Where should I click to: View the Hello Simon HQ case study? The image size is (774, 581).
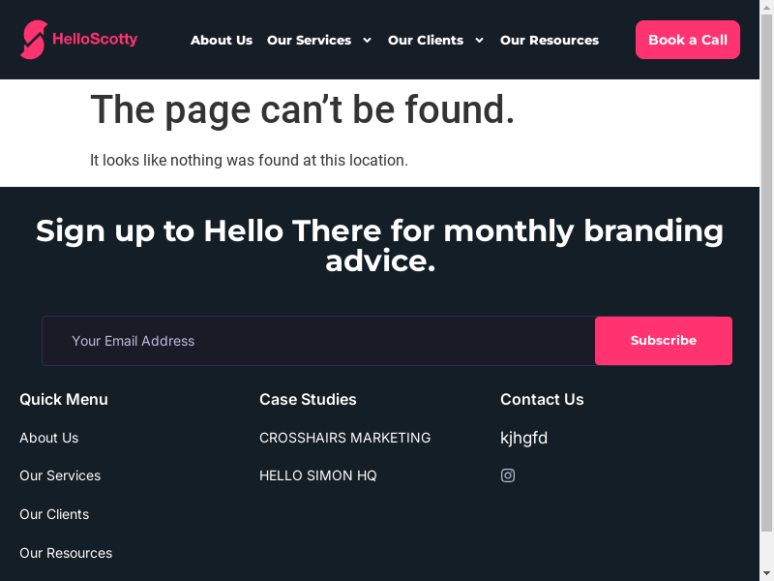[318, 475]
